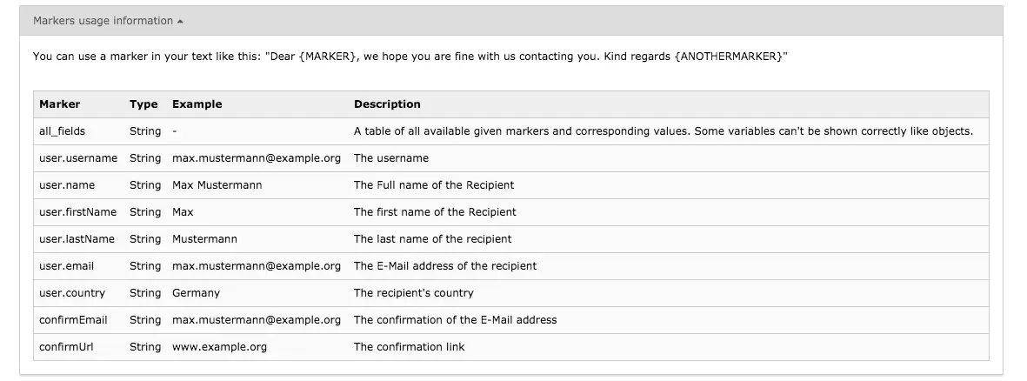Click the user.lastName marker cell
1027x381 pixels.
pyautogui.click(x=77, y=239)
